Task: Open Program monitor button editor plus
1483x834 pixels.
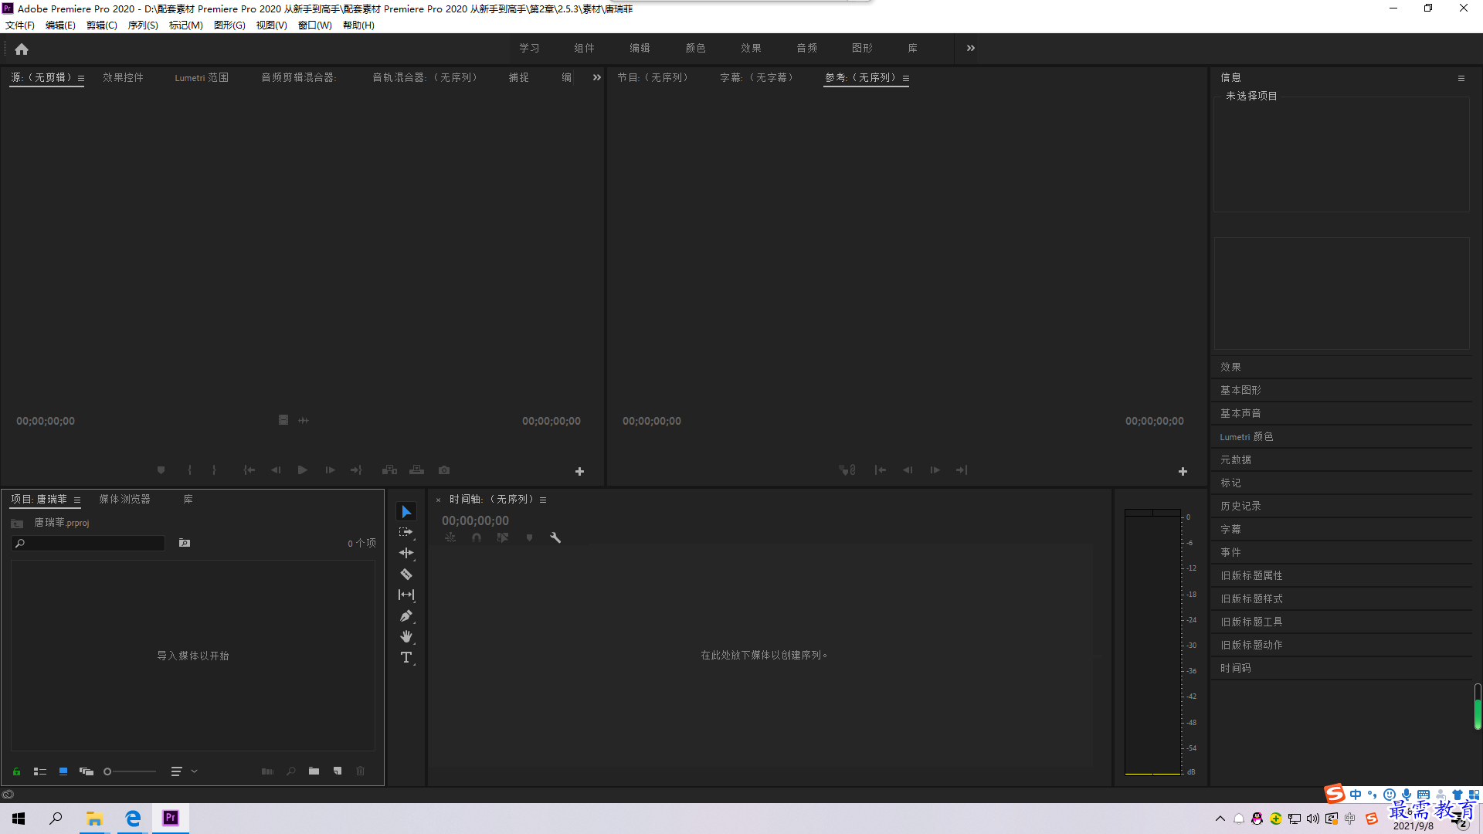Action: point(1183,472)
